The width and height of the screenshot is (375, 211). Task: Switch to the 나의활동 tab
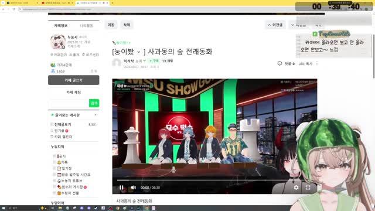click(x=86, y=26)
